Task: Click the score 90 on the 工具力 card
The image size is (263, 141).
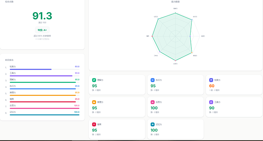Action: pos(212,108)
